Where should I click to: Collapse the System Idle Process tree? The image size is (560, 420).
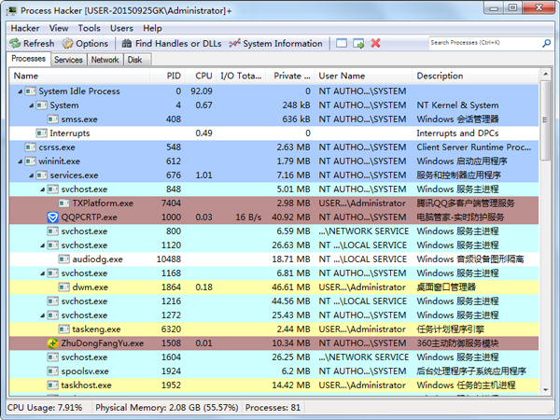click(x=20, y=91)
